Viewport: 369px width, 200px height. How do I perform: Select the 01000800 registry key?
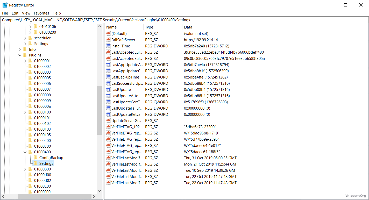42,169
